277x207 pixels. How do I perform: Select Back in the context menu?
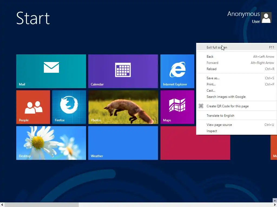click(x=236, y=57)
